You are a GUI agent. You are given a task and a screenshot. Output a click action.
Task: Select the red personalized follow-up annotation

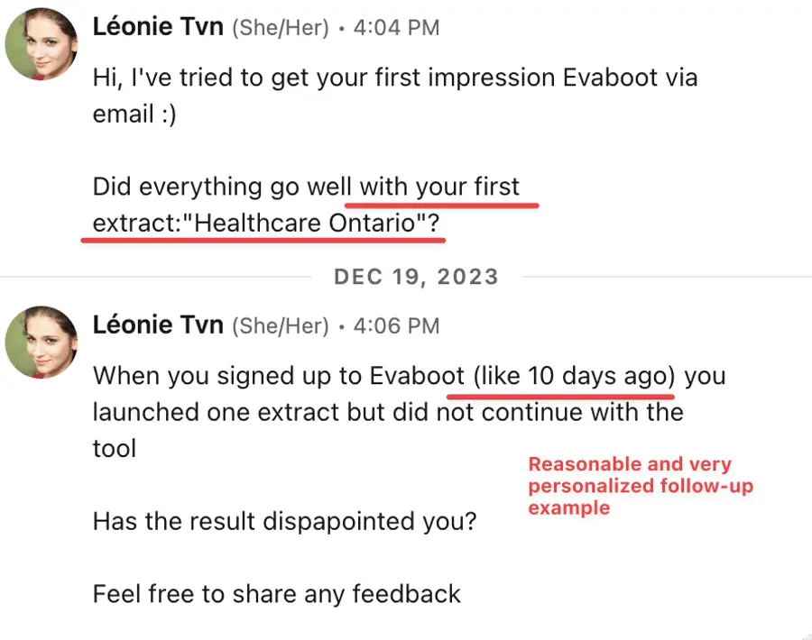641,486
